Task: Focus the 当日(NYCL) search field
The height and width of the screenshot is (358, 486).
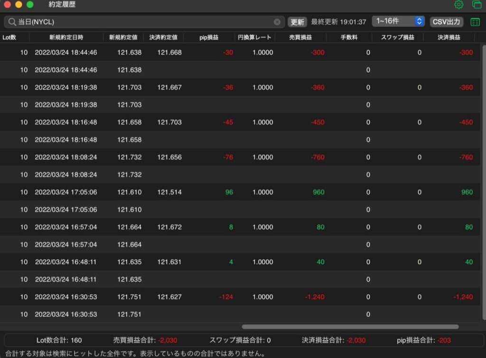Action: click(144, 22)
